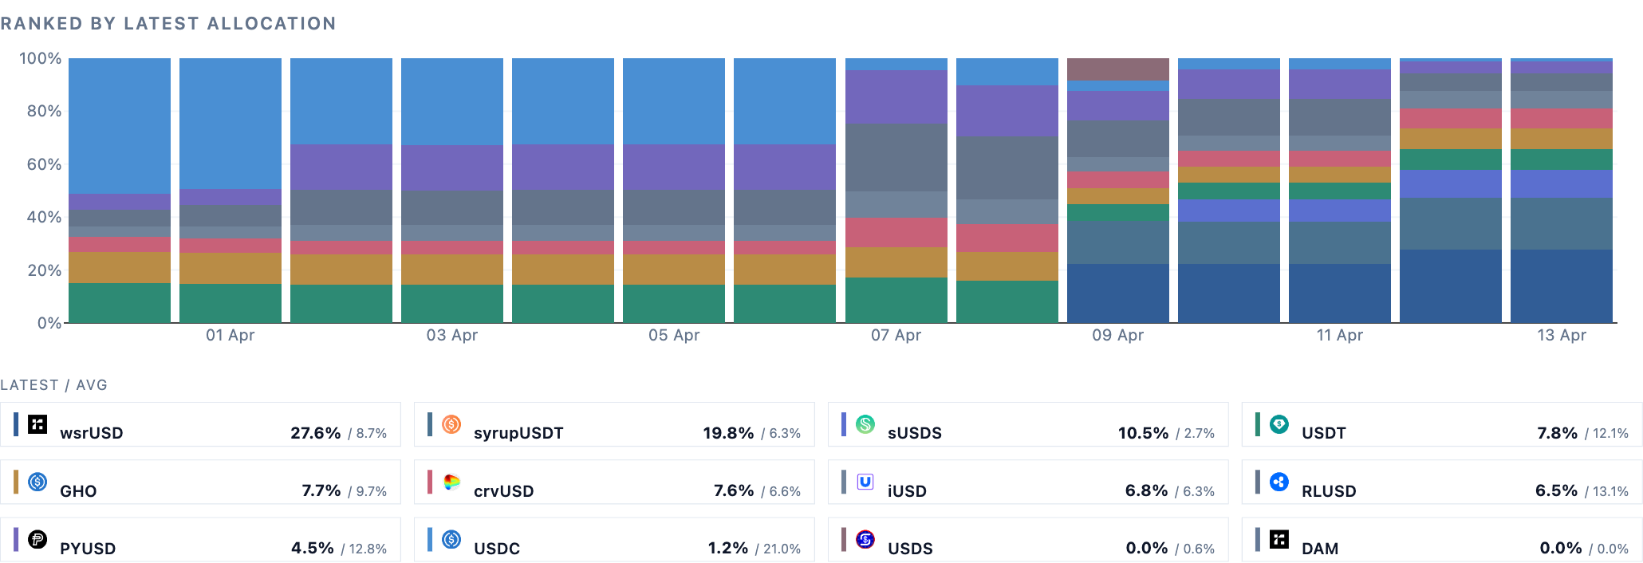The image size is (1643, 563).
Task: Click the USDT teal token icon
Action: [x=1279, y=424]
